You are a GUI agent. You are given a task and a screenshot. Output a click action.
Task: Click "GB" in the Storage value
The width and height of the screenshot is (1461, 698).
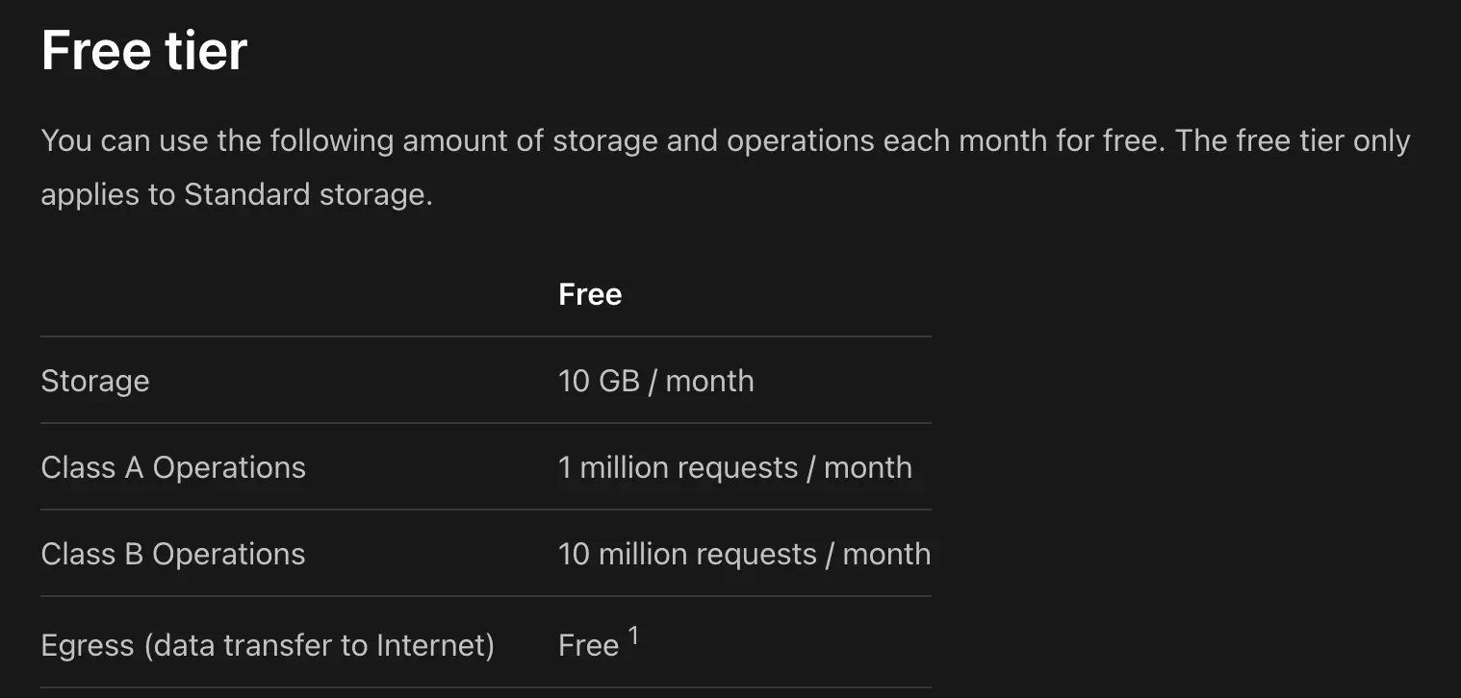(x=619, y=381)
